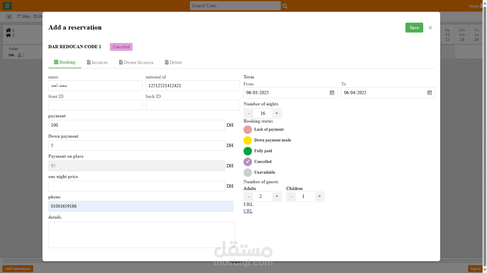Click the details text area
Screen dimensions: 487x273
(142, 235)
